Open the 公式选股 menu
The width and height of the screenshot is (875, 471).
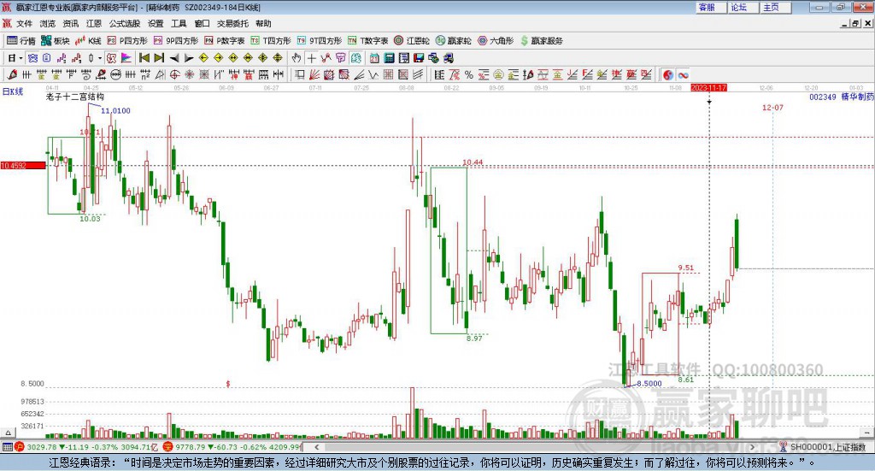point(125,23)
